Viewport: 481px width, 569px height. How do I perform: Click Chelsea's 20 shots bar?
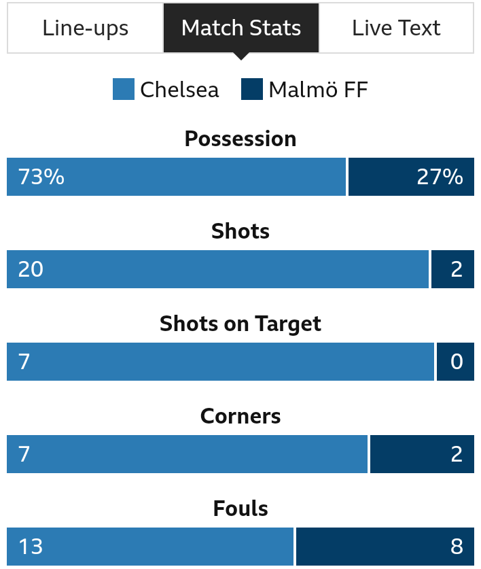click(x=217, y=269)
